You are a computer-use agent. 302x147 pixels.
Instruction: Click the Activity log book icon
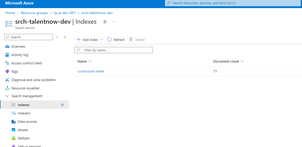pyautogui.click(x=7, y=55)
